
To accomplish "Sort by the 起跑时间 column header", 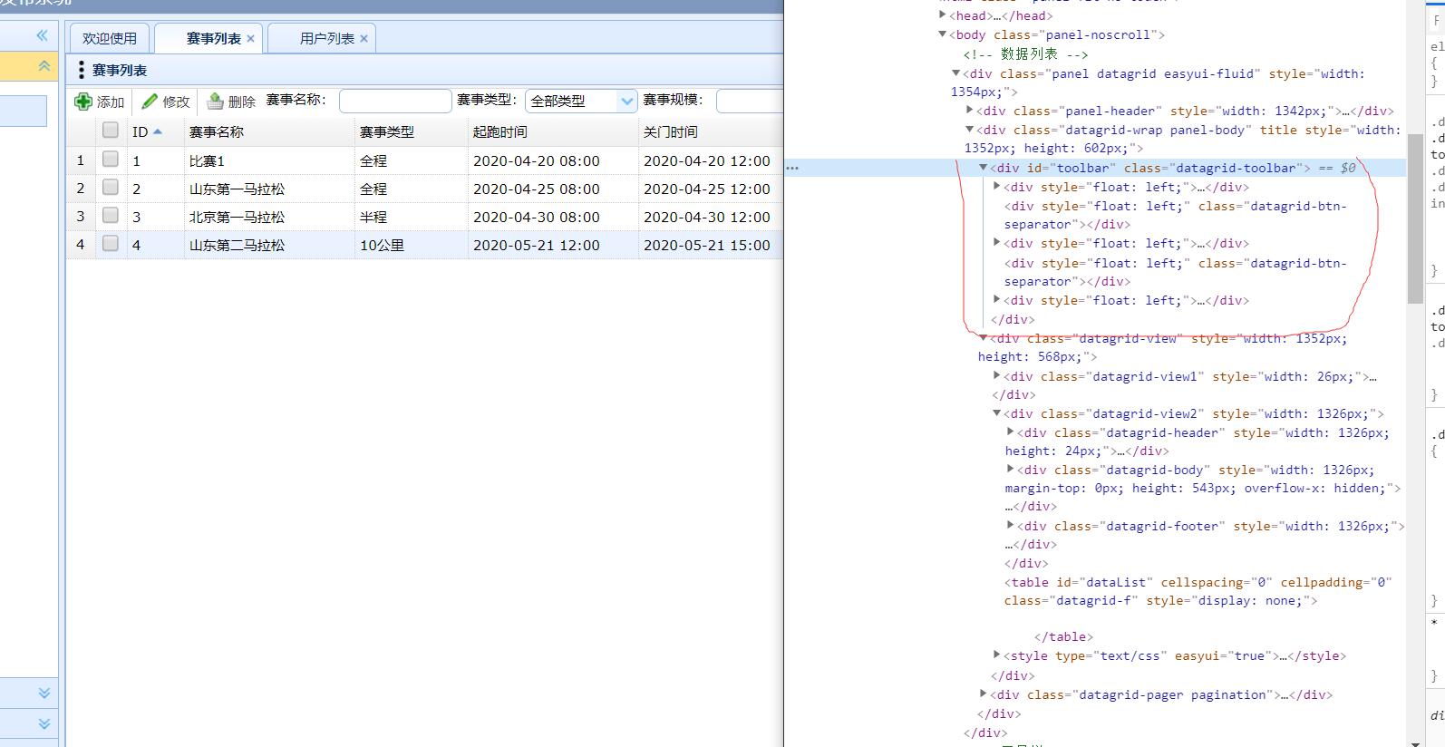I will [x=554, y=132].
